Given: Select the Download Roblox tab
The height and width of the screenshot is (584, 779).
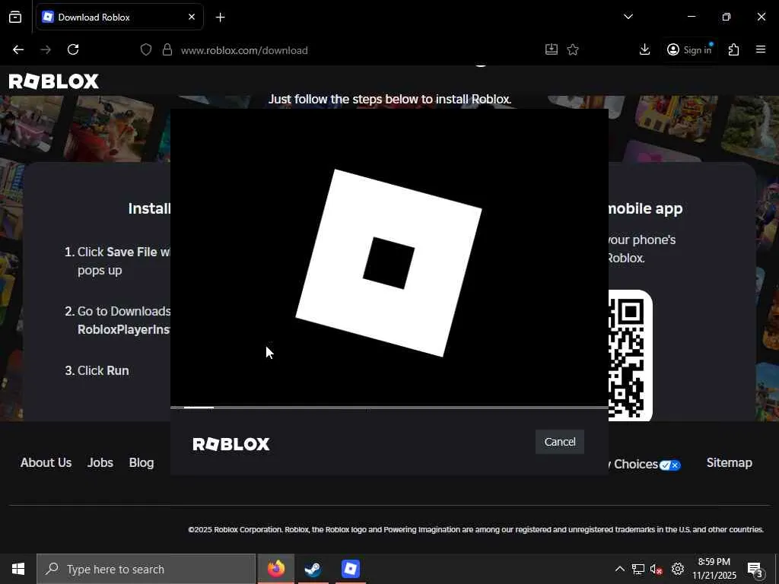Looking at the screenshot, I should [119, 17].
